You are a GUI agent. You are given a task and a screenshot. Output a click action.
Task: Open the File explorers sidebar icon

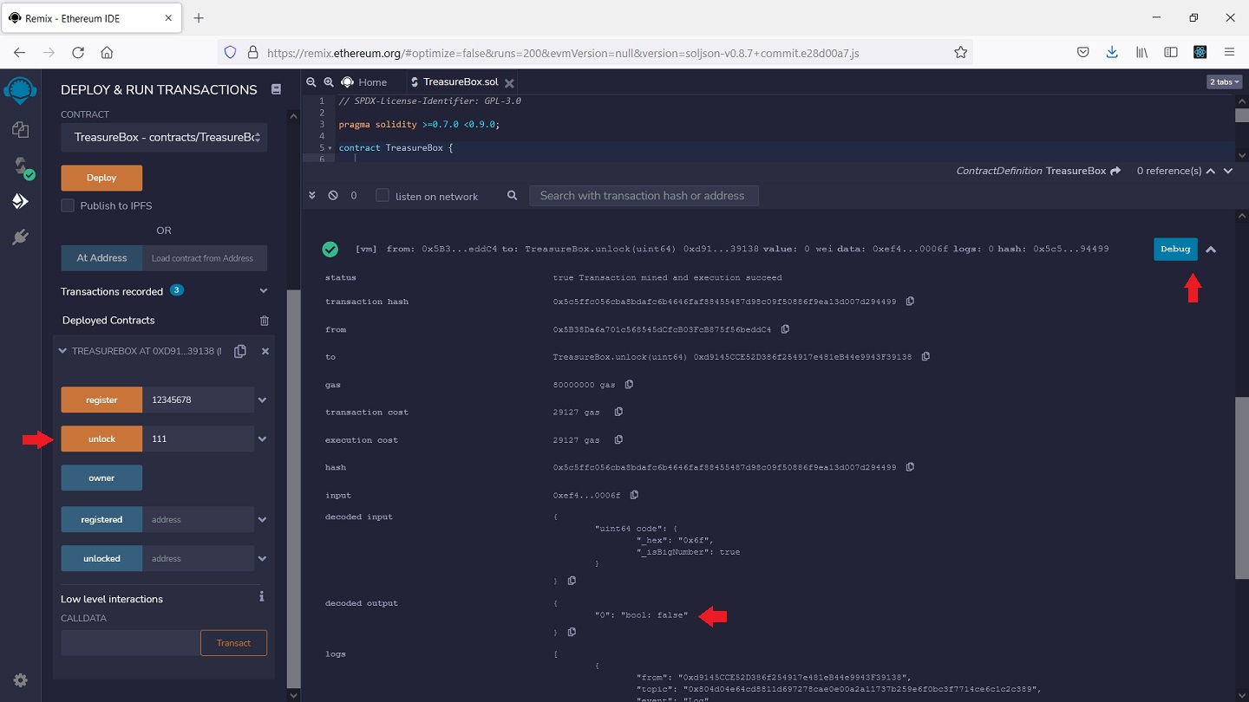tap(20, 130)
